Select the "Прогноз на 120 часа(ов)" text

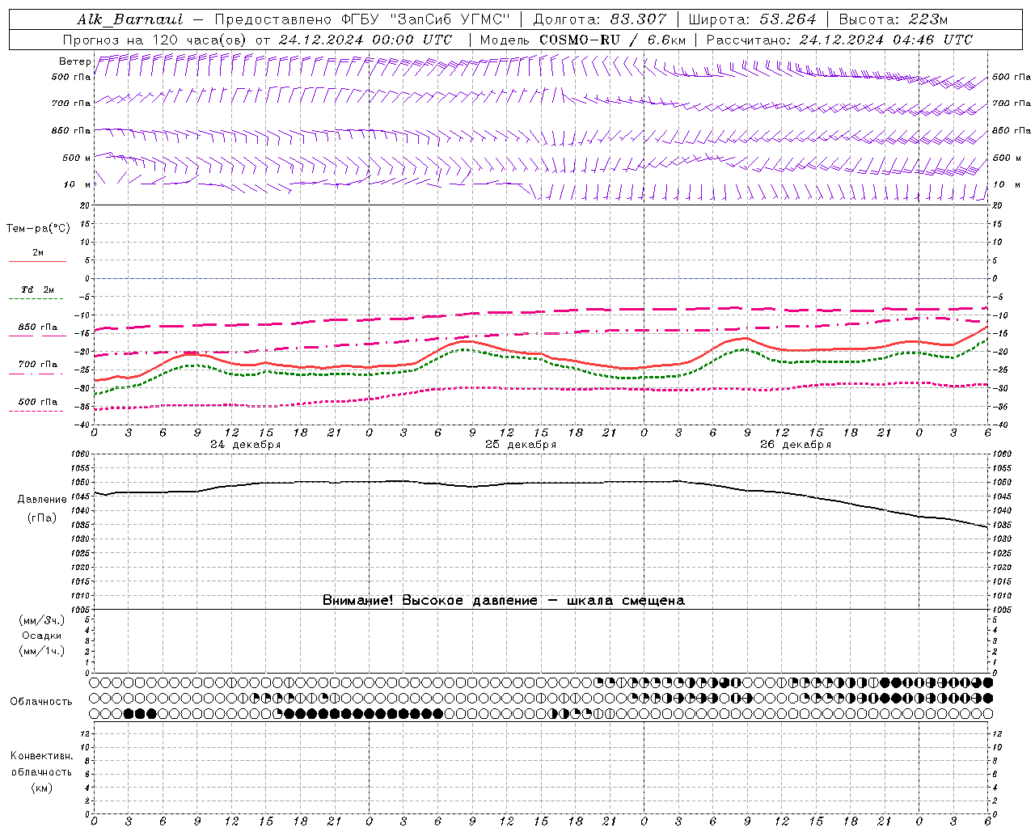[155, 40]
